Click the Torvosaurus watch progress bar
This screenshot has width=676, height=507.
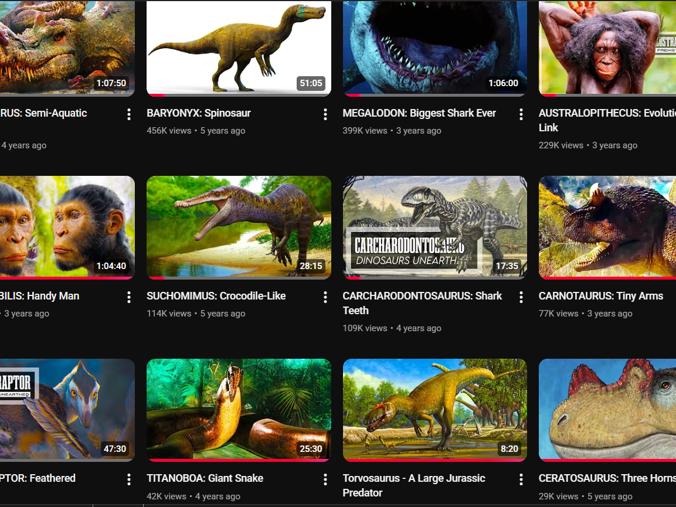[x=435, y=461]
